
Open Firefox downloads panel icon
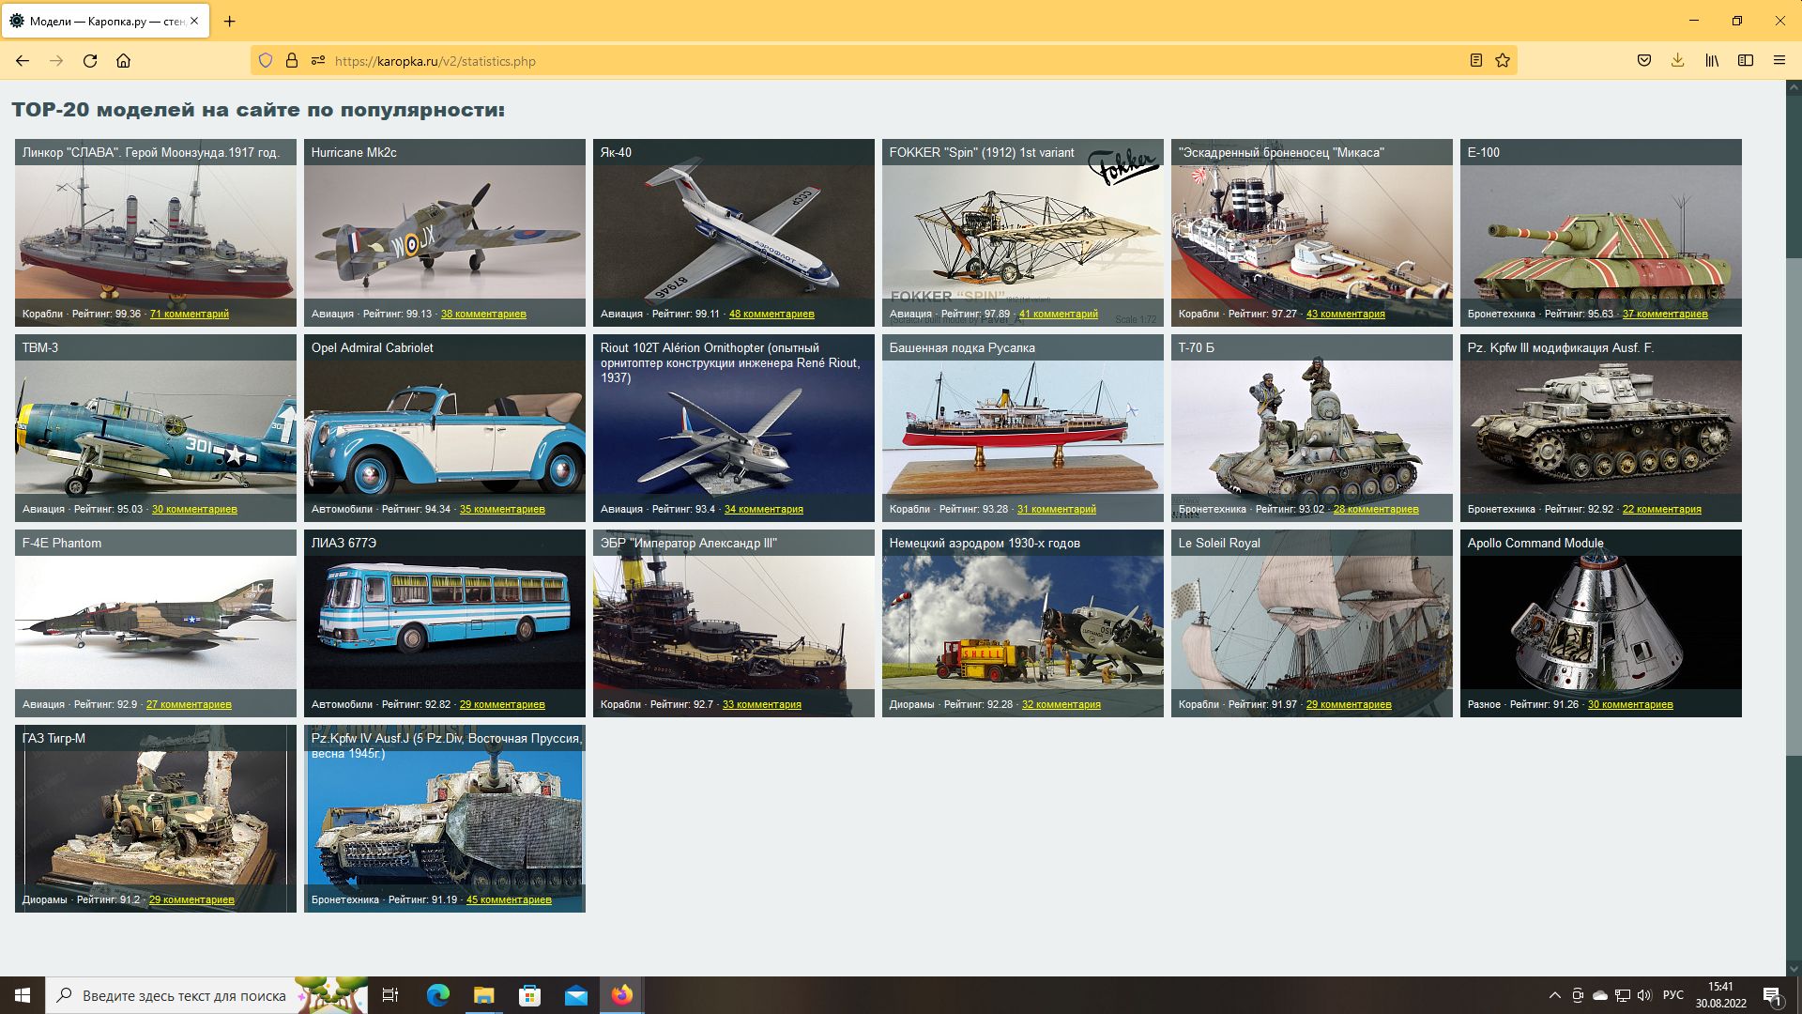(x=1677, y=61)
